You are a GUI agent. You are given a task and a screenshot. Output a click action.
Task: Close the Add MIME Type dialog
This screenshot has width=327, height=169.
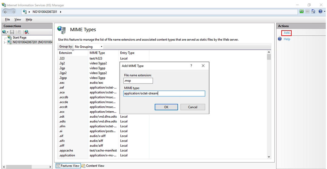point(203,66)
